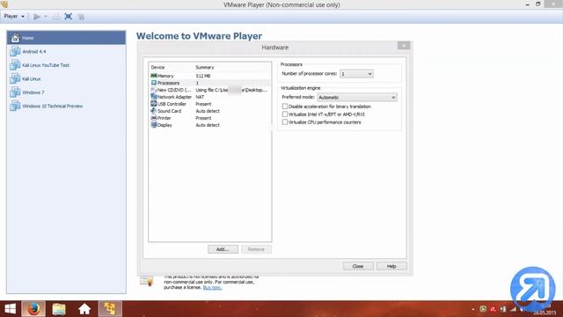
Task: Click the house icon on taskbar
Action: tap(84, 309)
